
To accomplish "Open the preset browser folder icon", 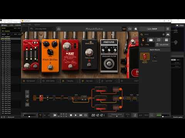I will 32,29.
